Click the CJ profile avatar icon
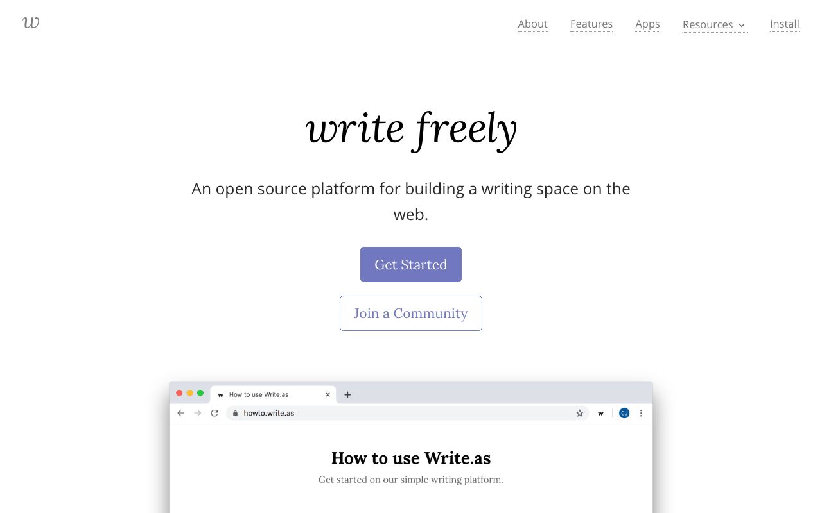The width and height of the screenshot is (822, 513). [624, 413]
